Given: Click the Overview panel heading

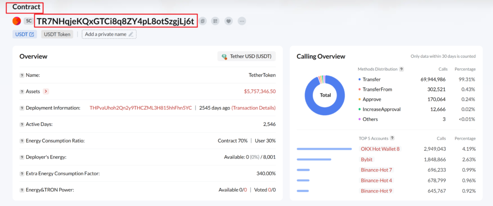Looking at the screenshot, I should click(33, 57).
